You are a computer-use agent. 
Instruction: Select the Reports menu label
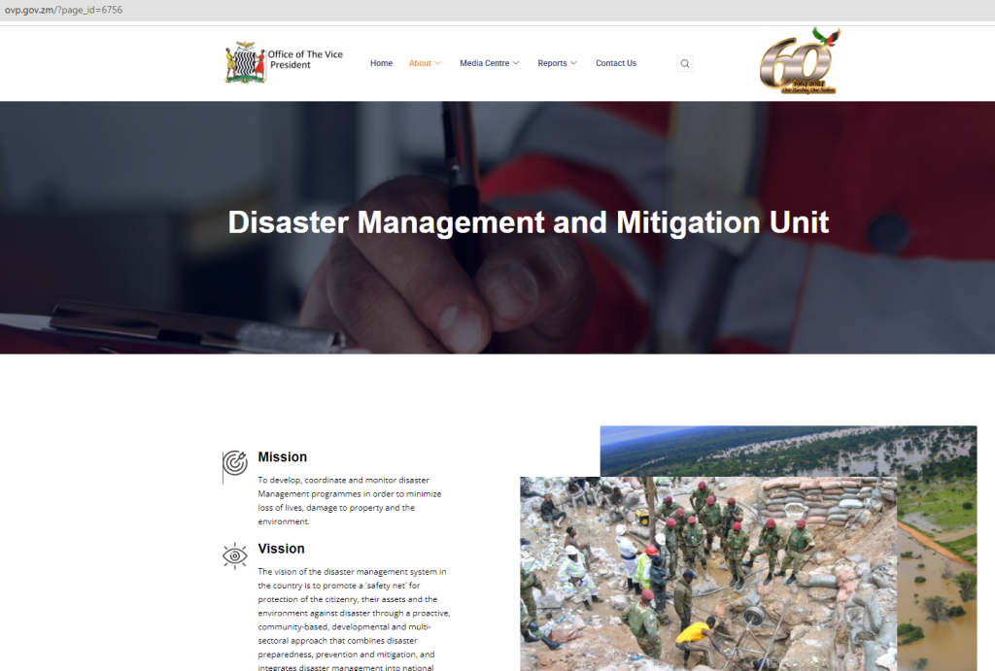click(x=552, y=63)
